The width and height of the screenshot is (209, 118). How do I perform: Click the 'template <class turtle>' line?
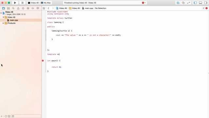pyautogui.click(x=60, y=18)
